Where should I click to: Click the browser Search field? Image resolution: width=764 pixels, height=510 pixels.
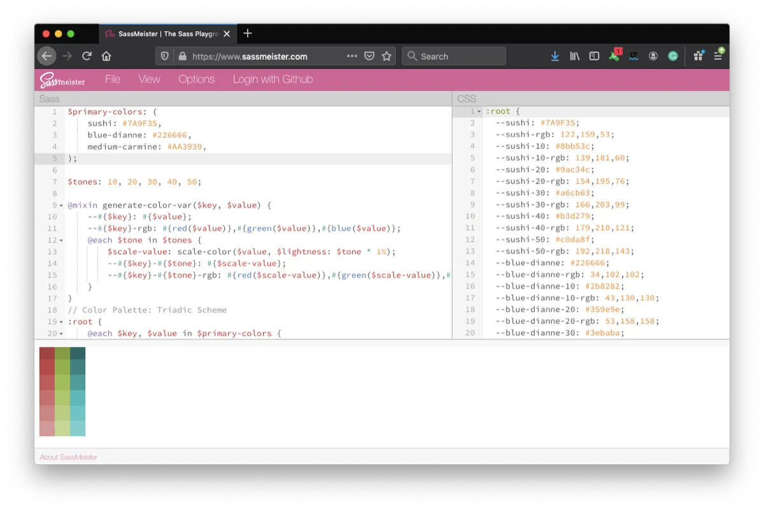click(x=454, y=56)
